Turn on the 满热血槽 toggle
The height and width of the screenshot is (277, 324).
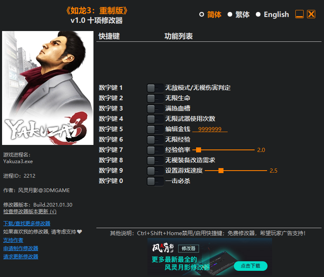155,108
